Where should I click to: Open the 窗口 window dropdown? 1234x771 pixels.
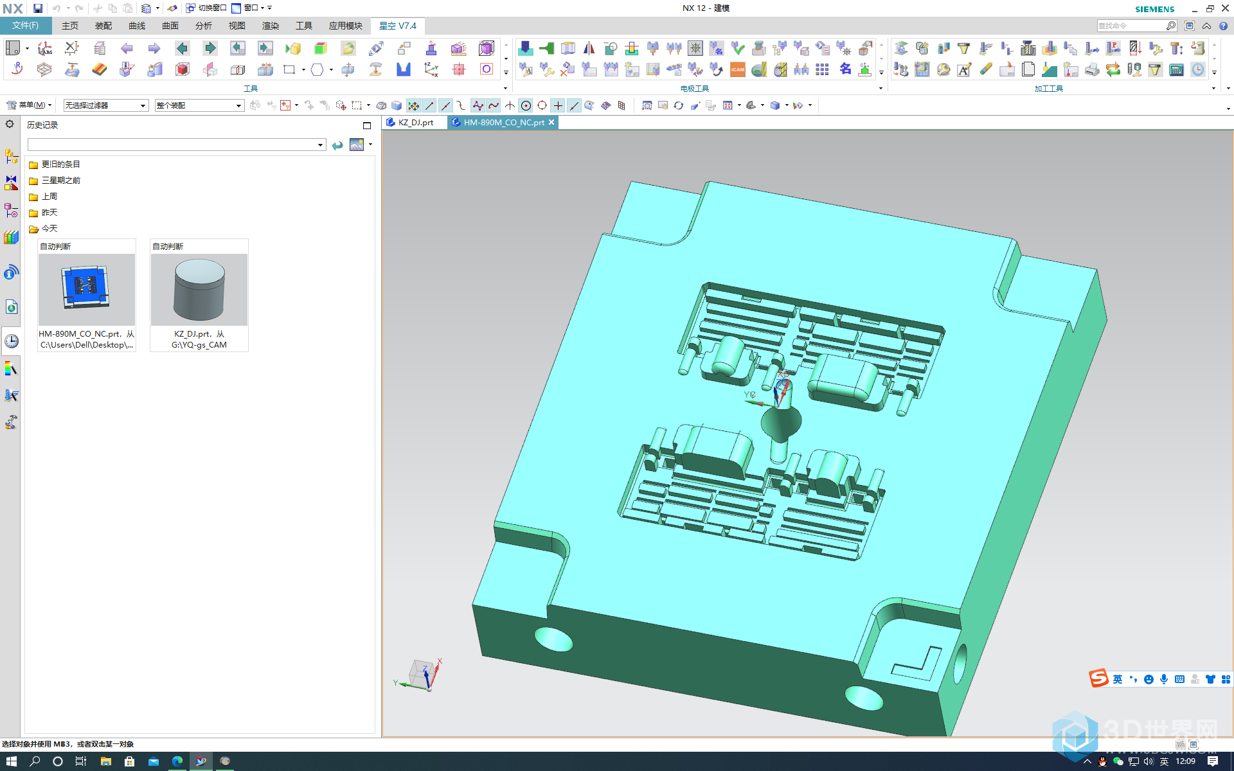tap(248, 8)
